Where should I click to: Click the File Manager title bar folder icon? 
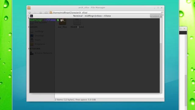click(29, 8)
